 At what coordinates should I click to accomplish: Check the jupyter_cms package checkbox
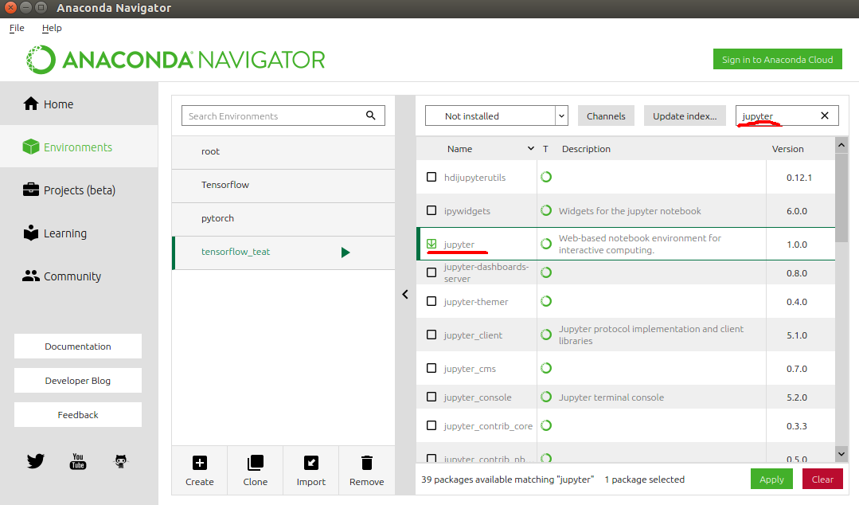click(431, 368)
